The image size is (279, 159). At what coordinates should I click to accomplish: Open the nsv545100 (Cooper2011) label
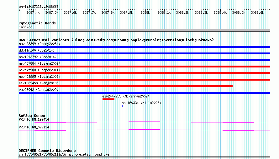39,70
